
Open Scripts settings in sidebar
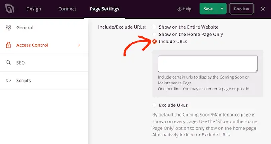[x=44, y=81]
